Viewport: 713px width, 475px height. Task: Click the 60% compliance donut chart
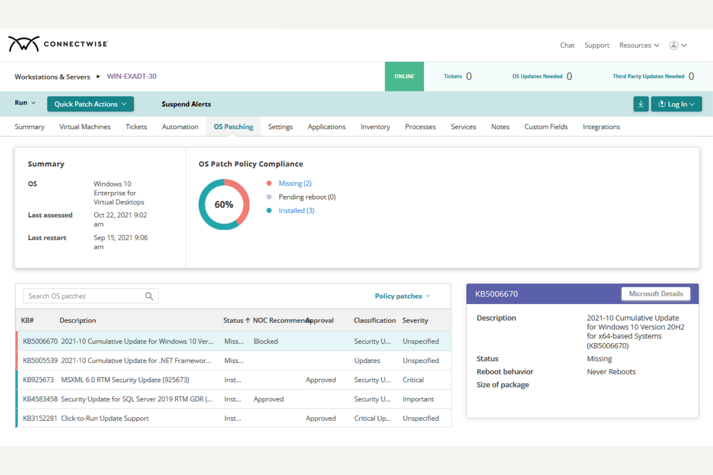[x=224, y=204]
